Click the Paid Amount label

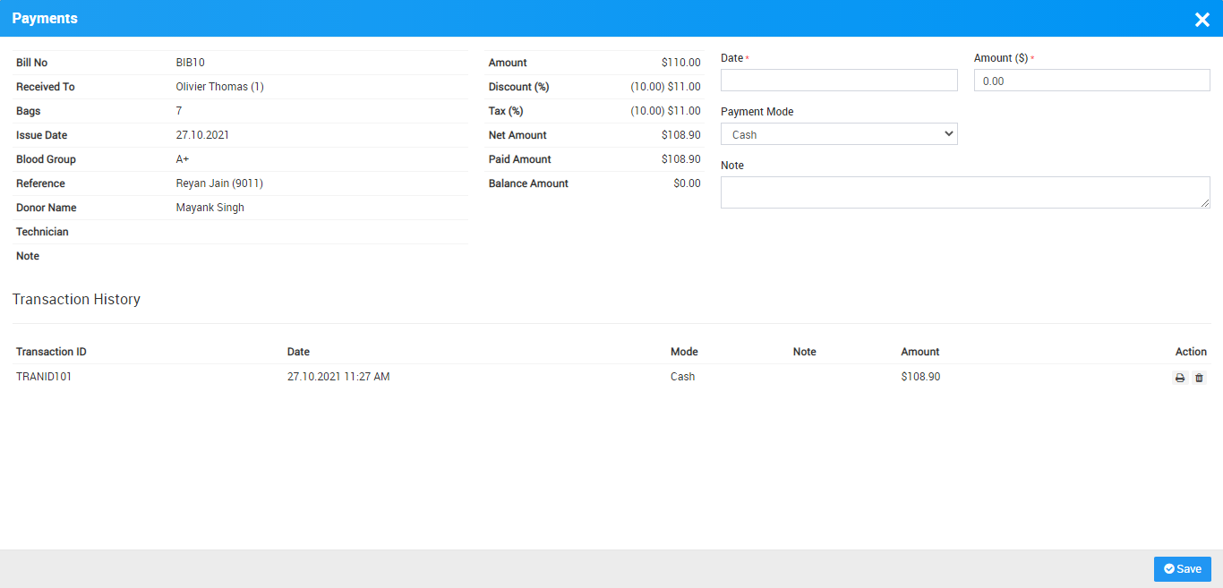click(520, 159)
